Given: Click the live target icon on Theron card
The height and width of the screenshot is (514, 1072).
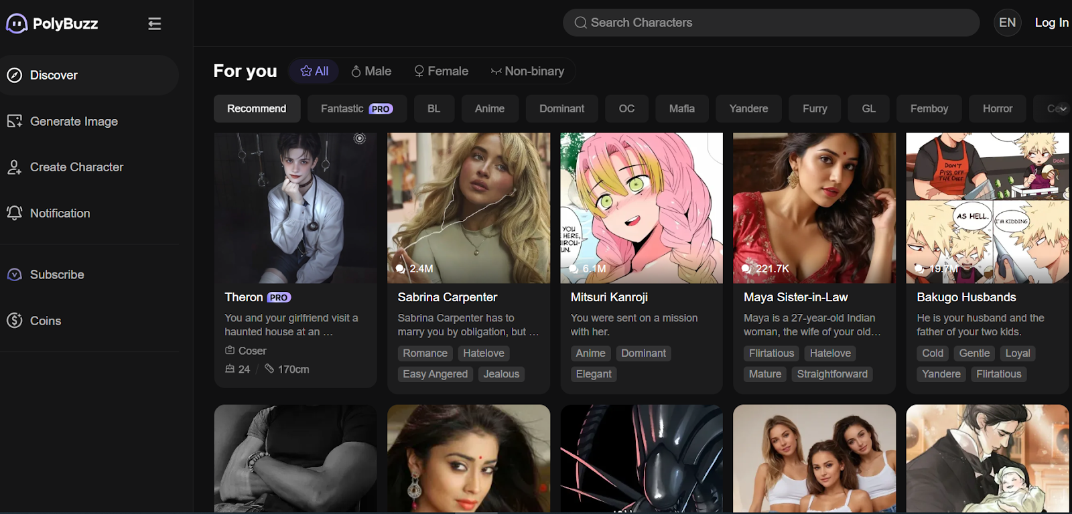Looking at the screenshot, I should click(x=360, y=138).
